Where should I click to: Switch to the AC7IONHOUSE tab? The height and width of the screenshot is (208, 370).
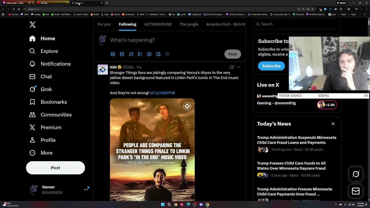tap(158, 24)
